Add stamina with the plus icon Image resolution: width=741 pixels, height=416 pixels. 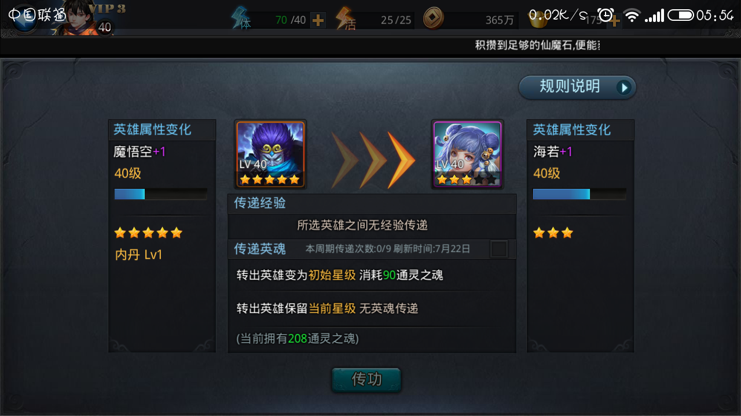point(318,21)
